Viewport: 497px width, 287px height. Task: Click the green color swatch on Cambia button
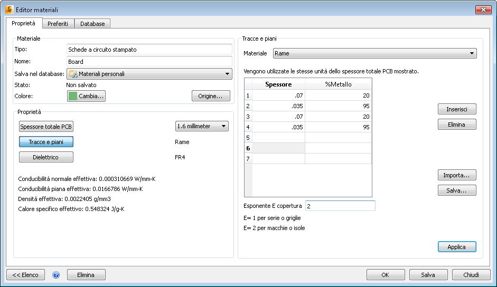tap(73, 96)
